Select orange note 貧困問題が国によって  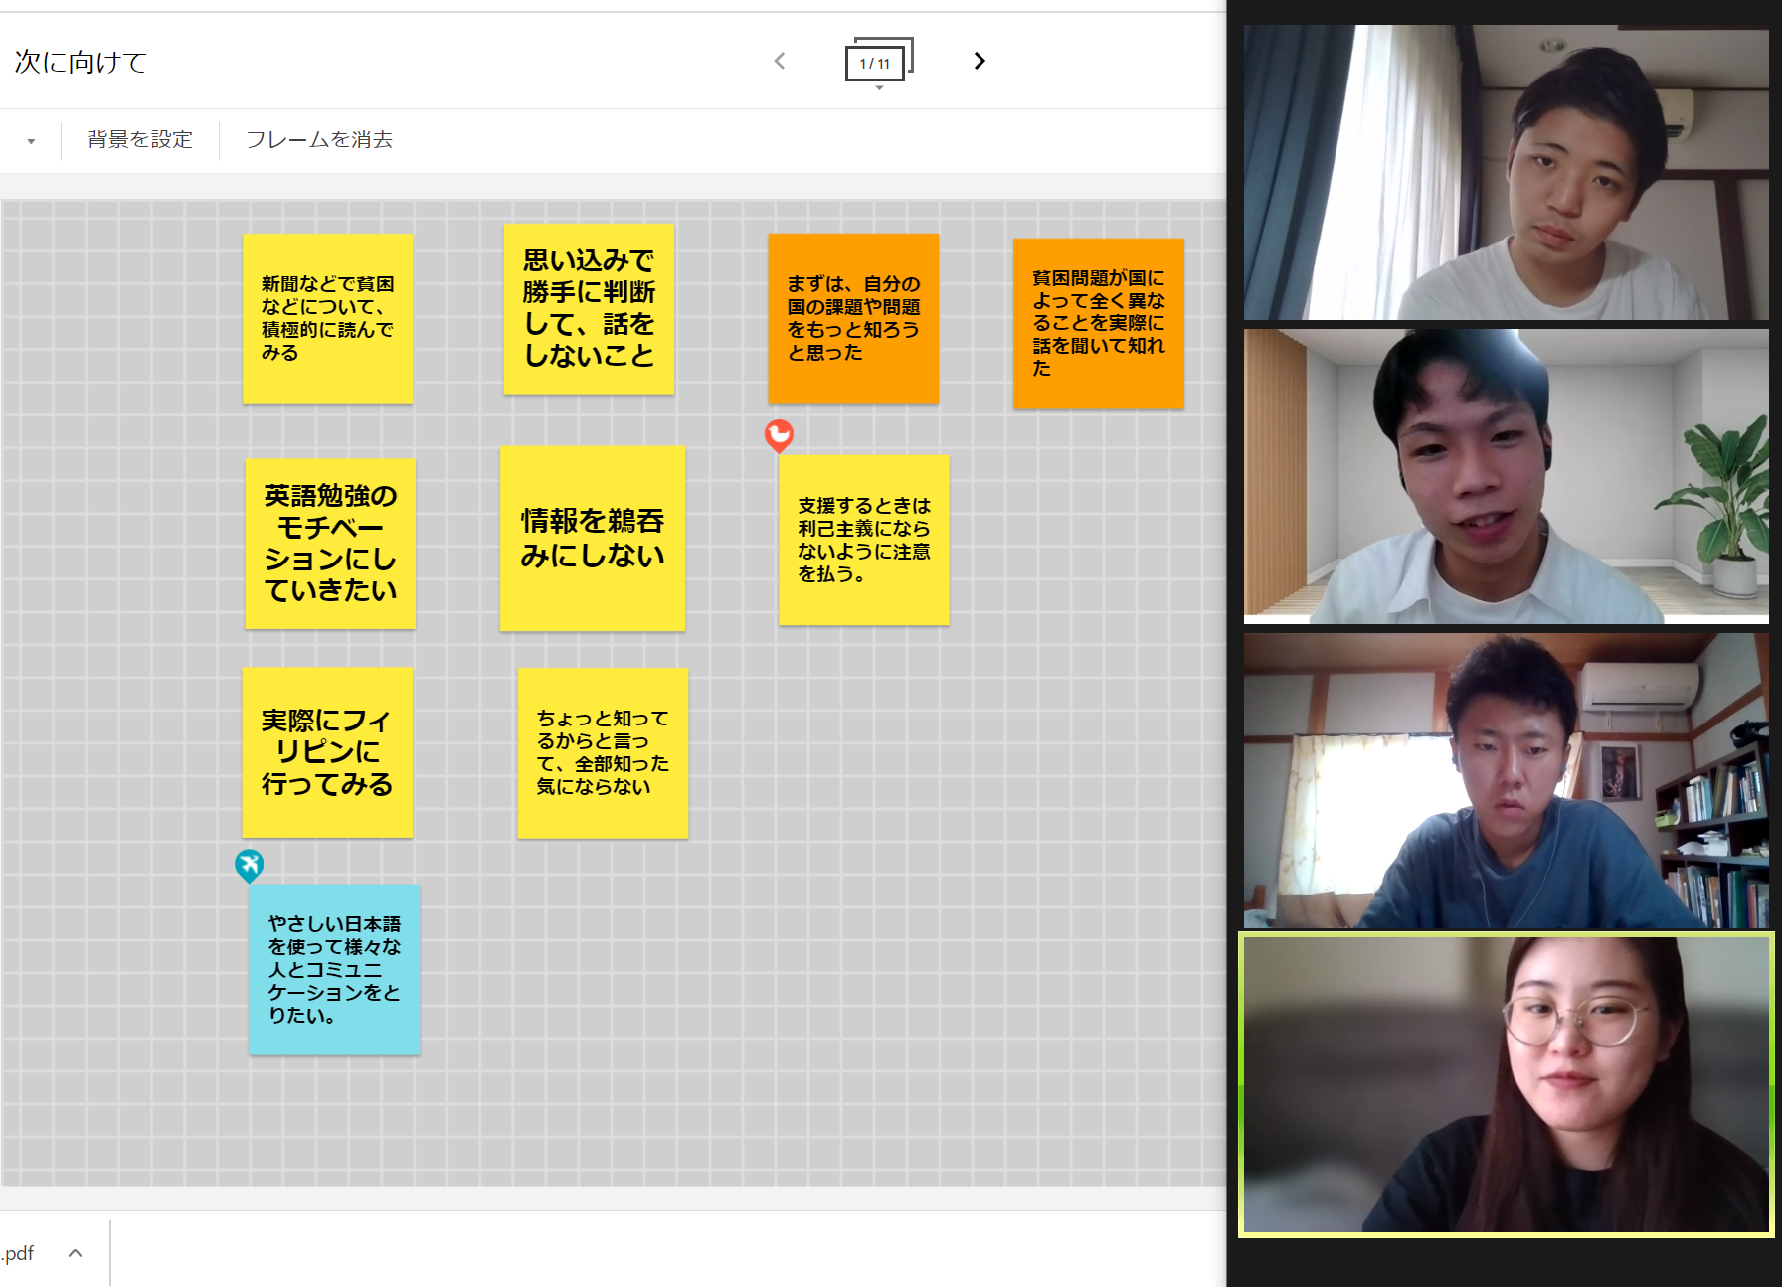1099,323
